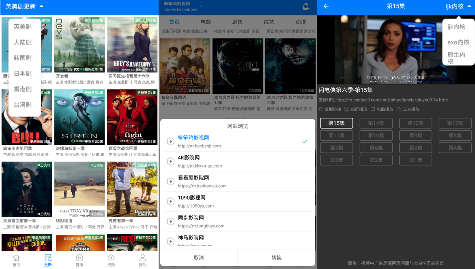Open the 环形物语 poster

[x=80, y=189]
